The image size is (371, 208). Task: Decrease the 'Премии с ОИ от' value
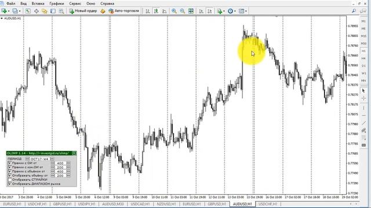pyautogui.click(x=53, y=163)
